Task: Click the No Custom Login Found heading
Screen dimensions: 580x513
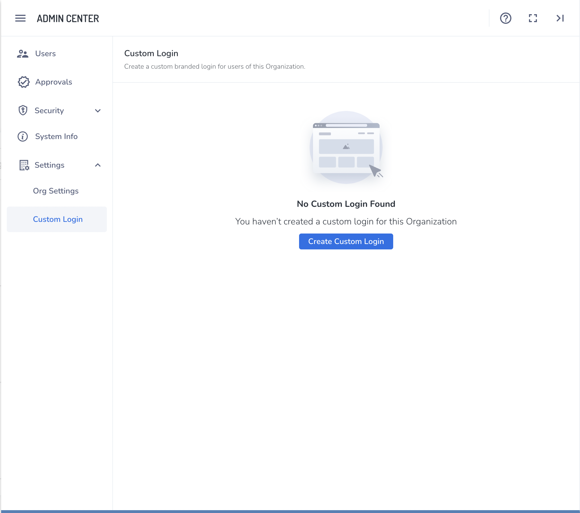Action: click(x=346, y=204)
